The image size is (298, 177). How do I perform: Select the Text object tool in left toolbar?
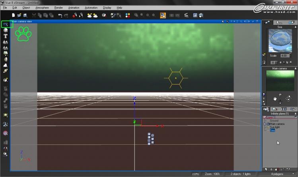6,36
